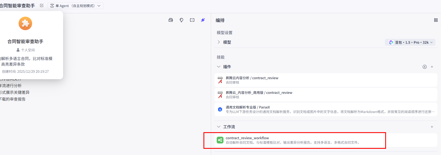
Task: Click the 个人空间 label
Action: click(x=28, y=50)
